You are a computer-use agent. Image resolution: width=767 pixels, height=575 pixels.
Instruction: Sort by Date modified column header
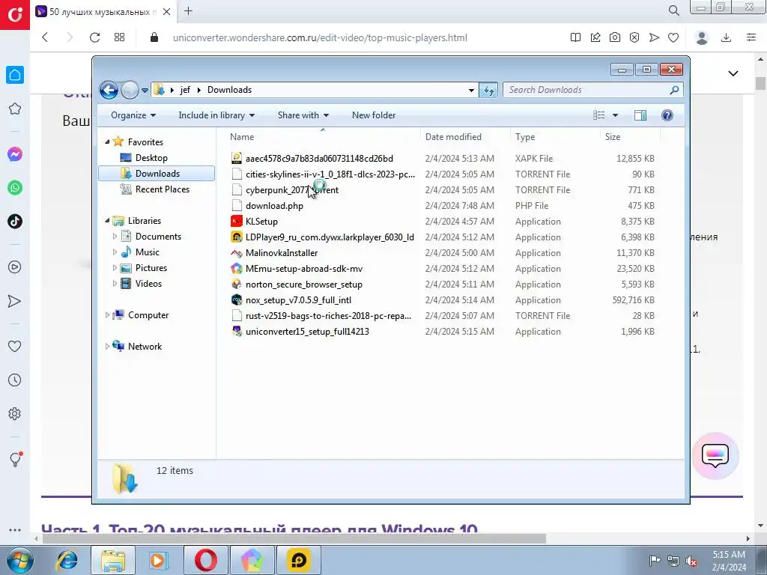[464, 137]
